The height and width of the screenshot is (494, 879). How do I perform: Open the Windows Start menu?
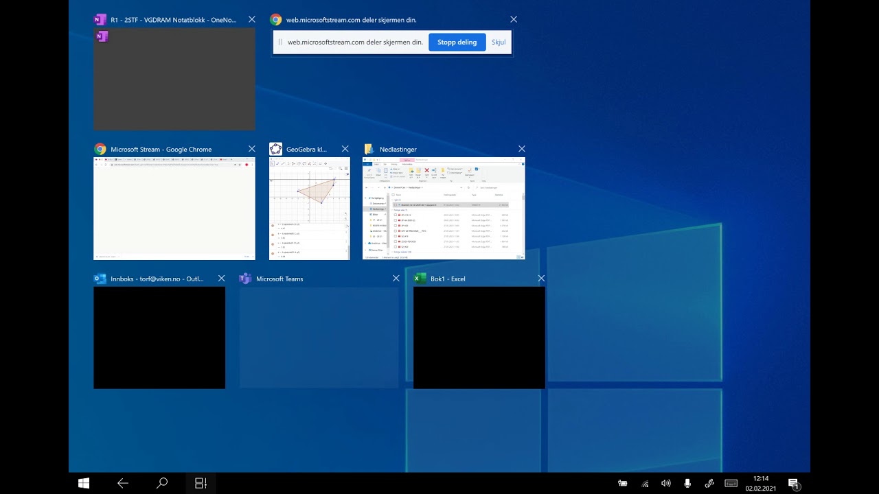coord(84,483)
